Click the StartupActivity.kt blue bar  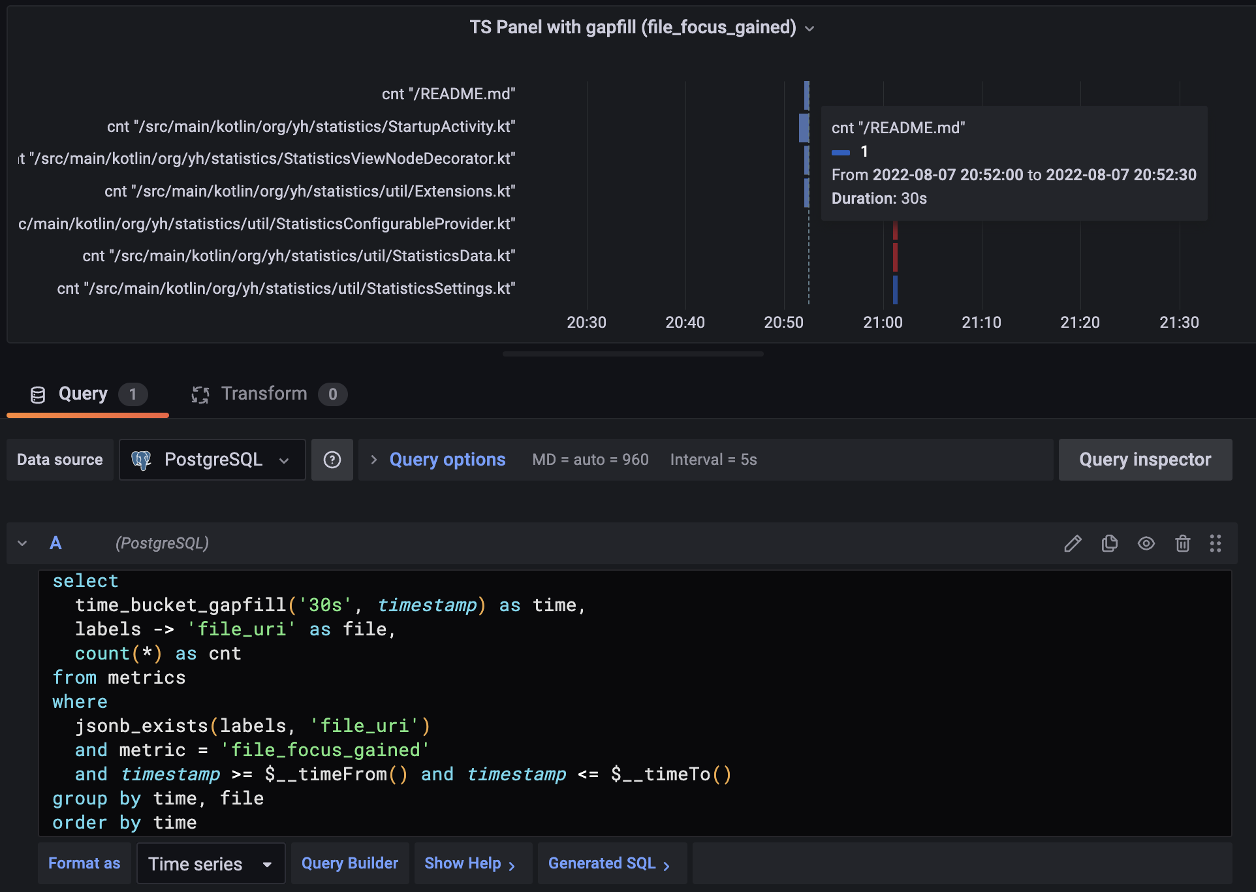[804, 127]
